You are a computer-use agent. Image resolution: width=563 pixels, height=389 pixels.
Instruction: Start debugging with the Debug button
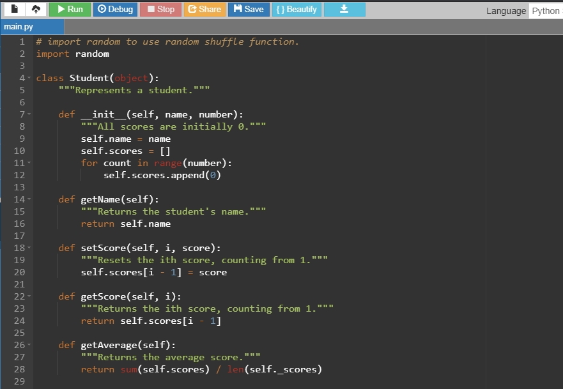116,10
